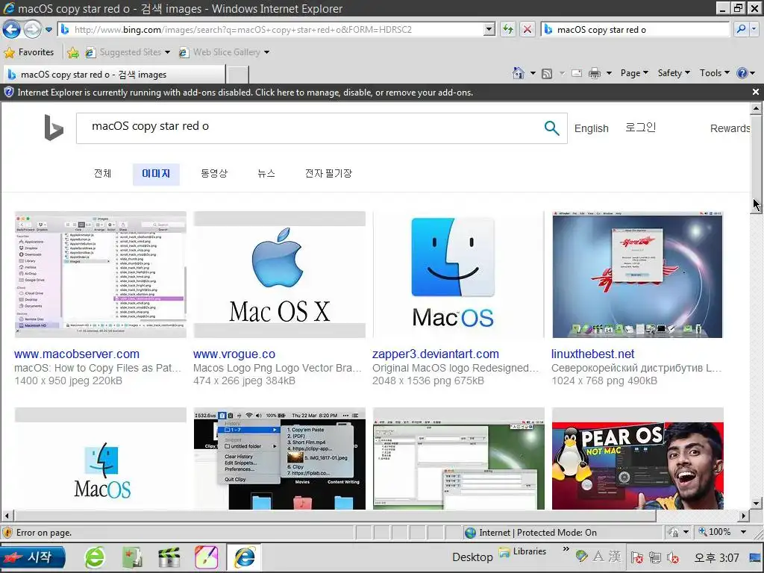Select the macOS copy star red o tab

(x=114, y=75)
